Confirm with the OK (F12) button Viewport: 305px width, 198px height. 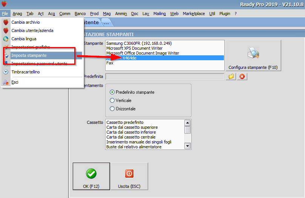pyautogui.click(x=91, y=176)
